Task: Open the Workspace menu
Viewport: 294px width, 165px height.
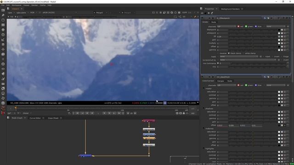Action: click(x=17, y=5)
